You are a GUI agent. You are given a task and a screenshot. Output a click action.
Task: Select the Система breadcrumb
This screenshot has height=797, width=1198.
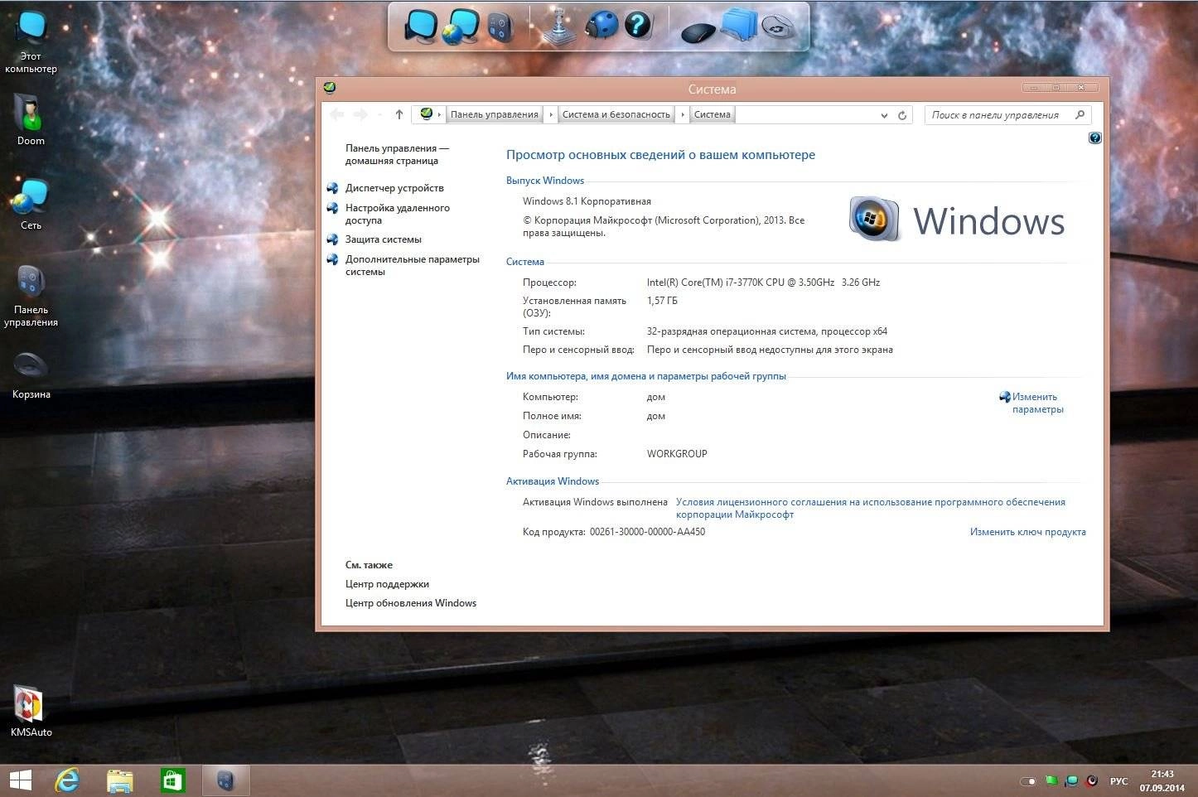(x=713, y=115)
